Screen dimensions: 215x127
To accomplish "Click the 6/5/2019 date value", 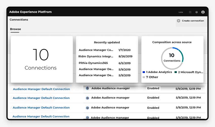I will (x=124, y=63).
